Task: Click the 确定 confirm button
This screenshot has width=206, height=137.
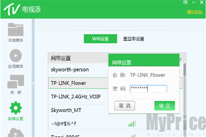Action: pos(164,106)
